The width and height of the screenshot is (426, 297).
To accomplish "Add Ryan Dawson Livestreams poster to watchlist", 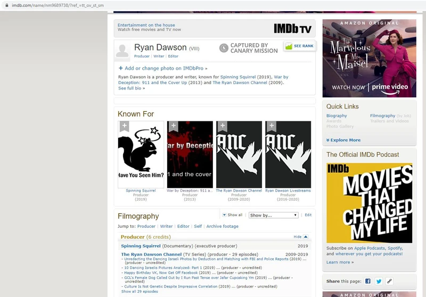I will coord(272,126).
